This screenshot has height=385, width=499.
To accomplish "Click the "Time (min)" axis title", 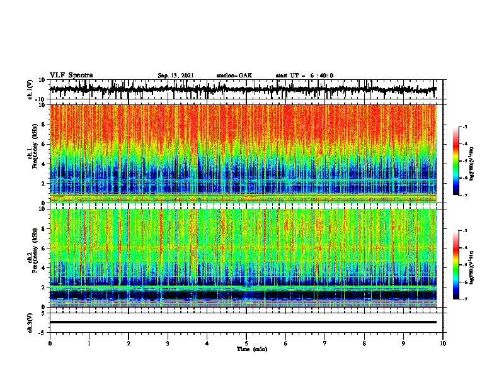I will [x=252, y=349].
